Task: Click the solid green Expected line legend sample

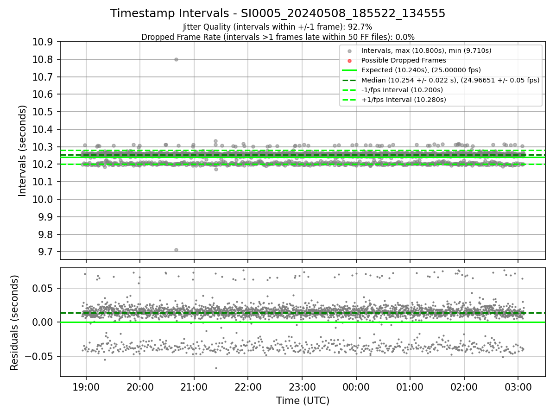Action: click(349, 70)
